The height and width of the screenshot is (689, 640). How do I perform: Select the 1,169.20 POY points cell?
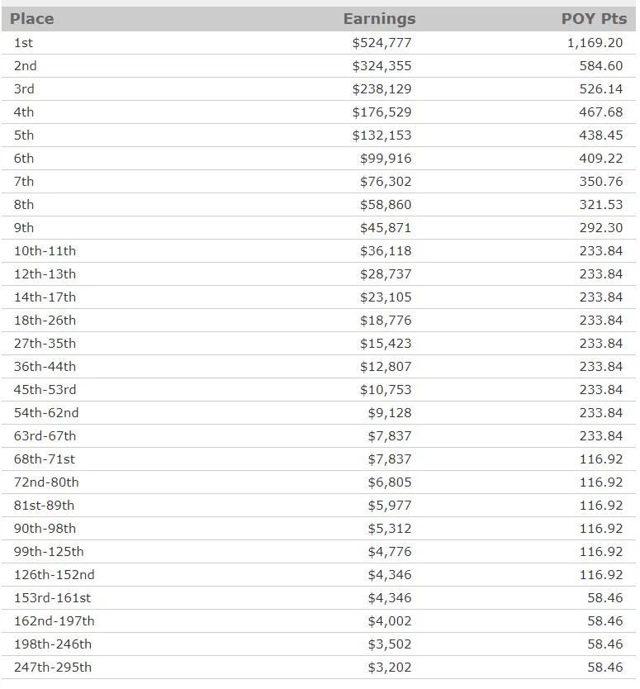[x=595, y=43]
